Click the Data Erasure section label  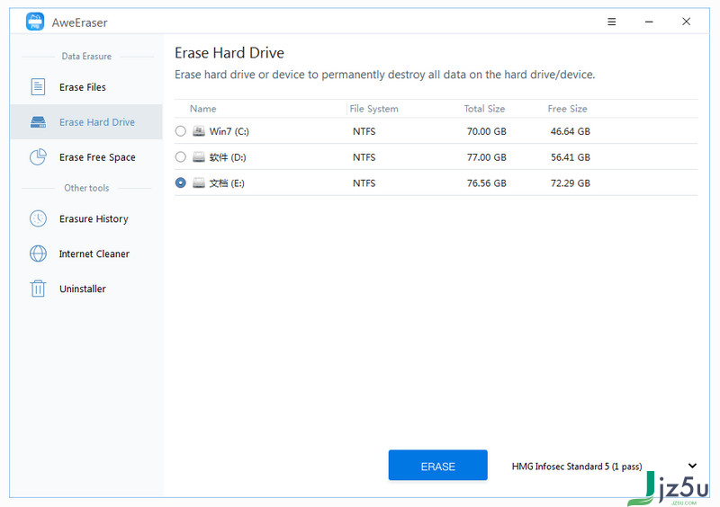[x=86, y=56]
